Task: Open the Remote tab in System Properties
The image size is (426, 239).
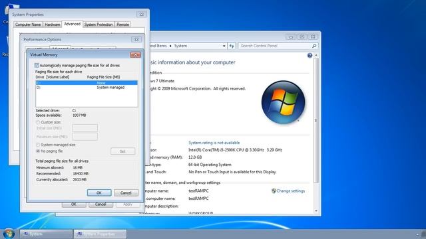Action: pos(122,25)
